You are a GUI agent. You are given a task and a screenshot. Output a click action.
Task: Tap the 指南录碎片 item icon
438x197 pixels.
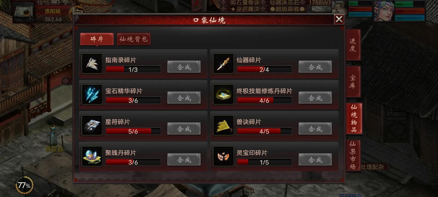point(92,63)
